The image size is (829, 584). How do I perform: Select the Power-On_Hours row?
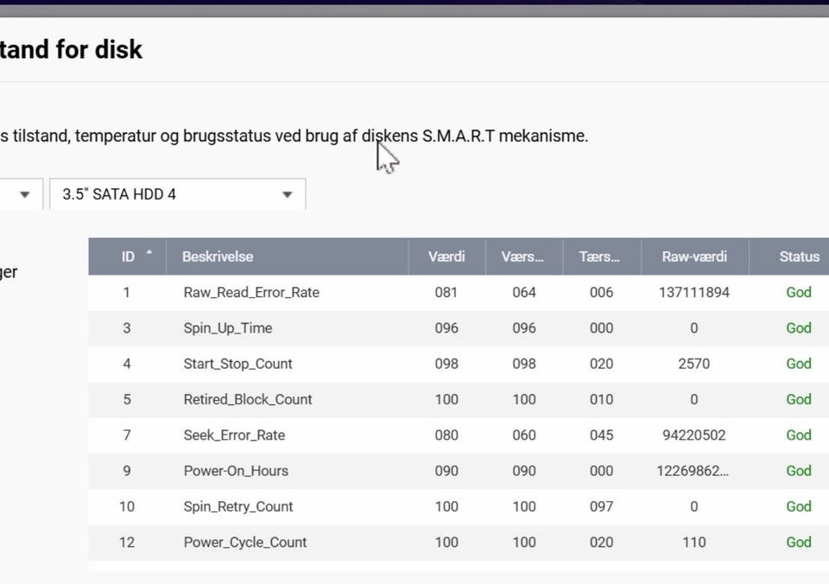(x=459, y=471)
